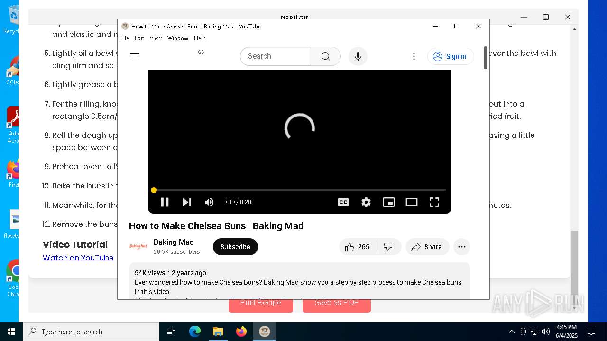Open the network tray icon

point(534,332)
